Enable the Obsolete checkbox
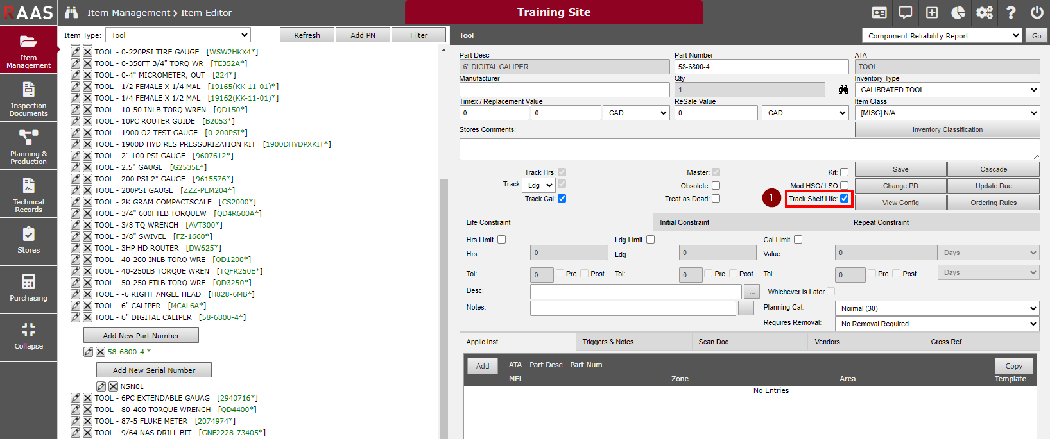The width and height of the screenshot is (1050, 439). 716,186
